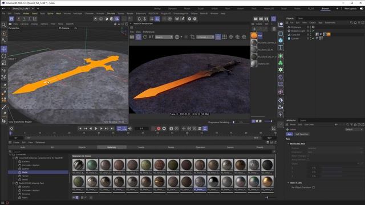Click the Text spline icon in object palette
The width and height of the screenshot is (365, 205).
tap(281, 47)
